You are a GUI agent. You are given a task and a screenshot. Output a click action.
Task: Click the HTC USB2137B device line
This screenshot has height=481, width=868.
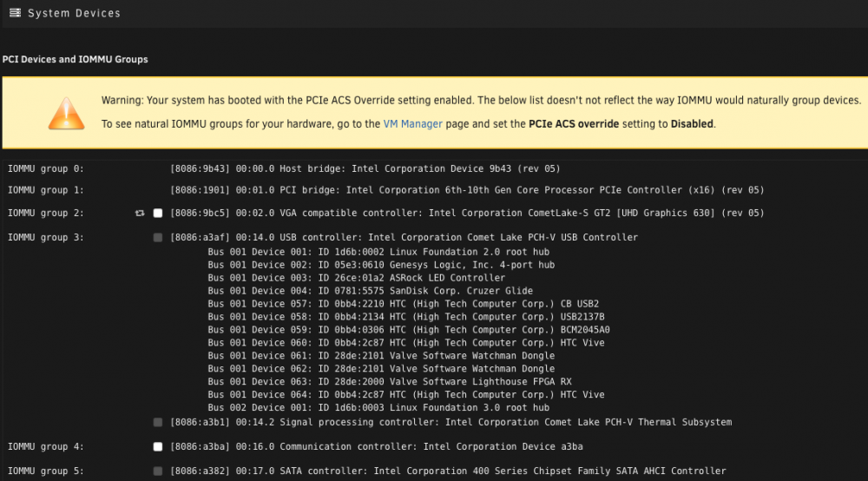coord(405,317)
